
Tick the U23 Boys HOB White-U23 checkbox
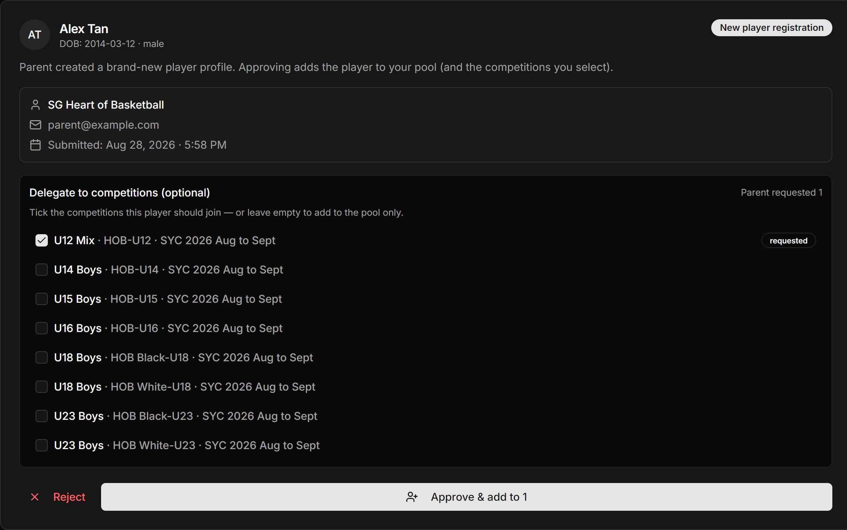point(42,445)
